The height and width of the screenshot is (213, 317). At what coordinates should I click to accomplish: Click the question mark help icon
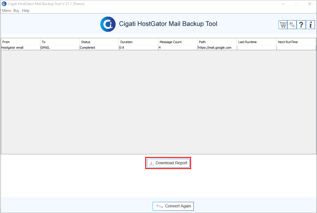(301, 25)
